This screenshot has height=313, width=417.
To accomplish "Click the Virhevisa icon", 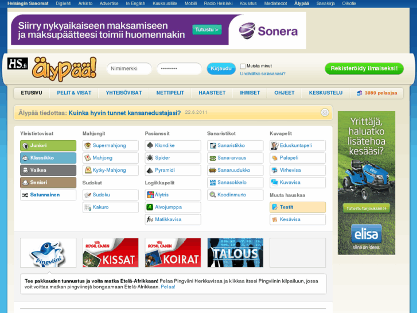I will (275, 170).
